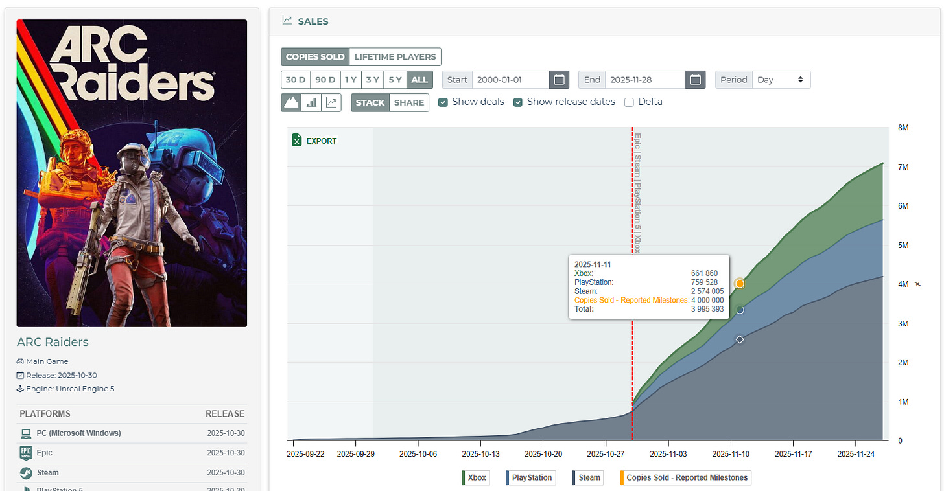Set range to 1 Y
The height and width of the screenshot is (491, 944).
pyautogui.click(x=351, y=80)
